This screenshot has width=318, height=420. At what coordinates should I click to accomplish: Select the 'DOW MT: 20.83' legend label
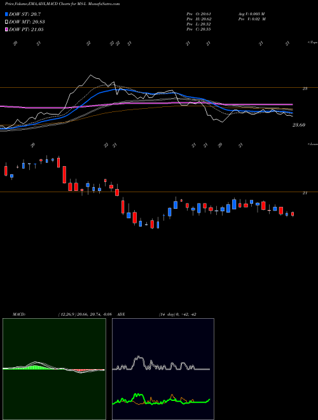pyautogui.click(x=27, y=22)
